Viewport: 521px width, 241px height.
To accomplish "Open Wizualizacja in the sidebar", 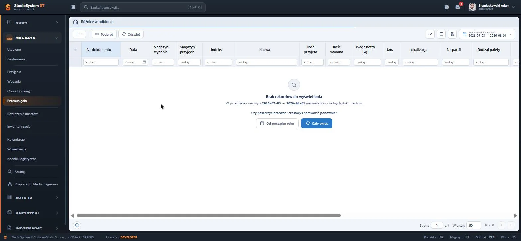I will (x=17, y=149).
